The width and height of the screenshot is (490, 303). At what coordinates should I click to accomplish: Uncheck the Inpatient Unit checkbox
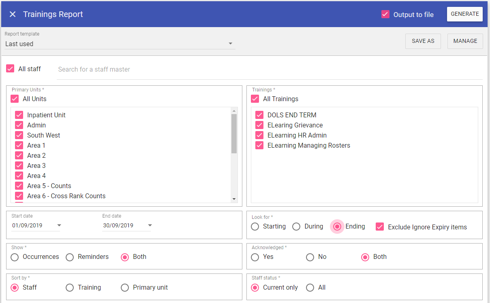(19, 115)
